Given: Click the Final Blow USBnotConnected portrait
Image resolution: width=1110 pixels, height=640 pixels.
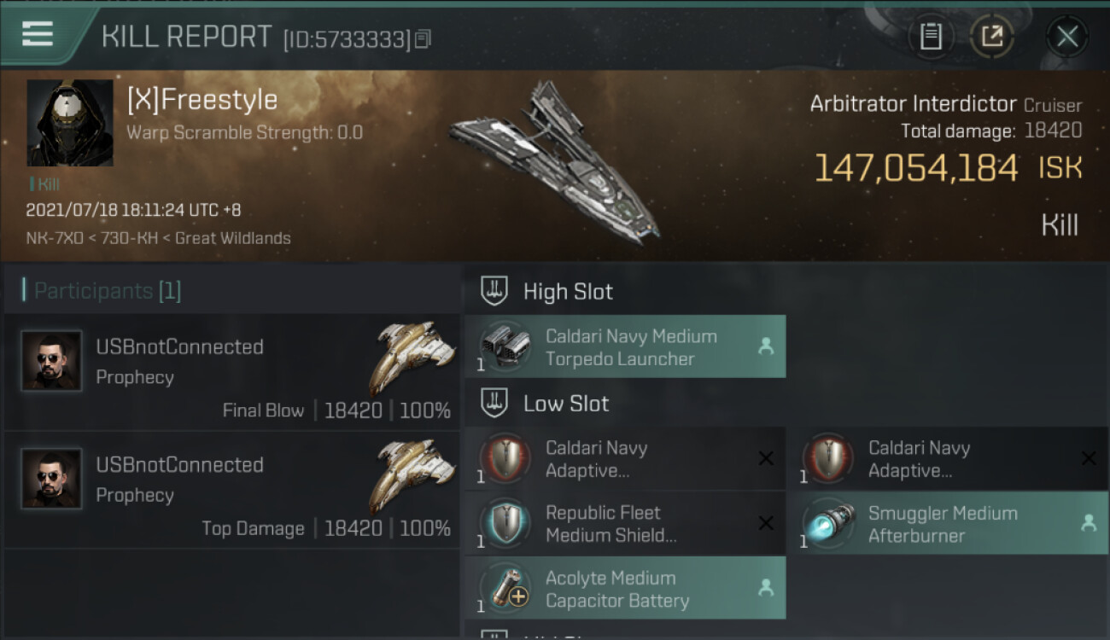Looking at the screenshot, I should pos(51,361).
